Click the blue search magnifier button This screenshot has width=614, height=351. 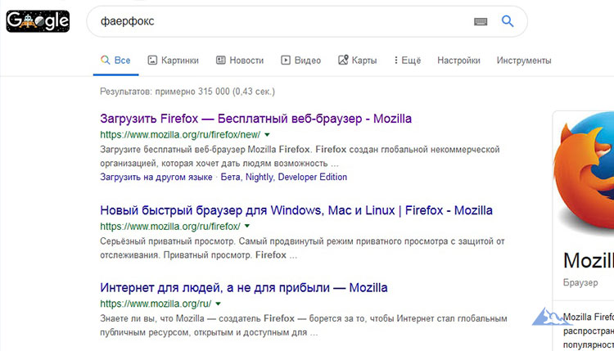pyautogui.click(x=508, y=21)
